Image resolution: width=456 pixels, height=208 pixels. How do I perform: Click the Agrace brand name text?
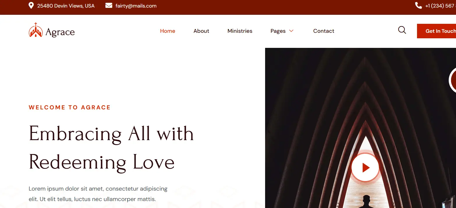click(60, 32)
